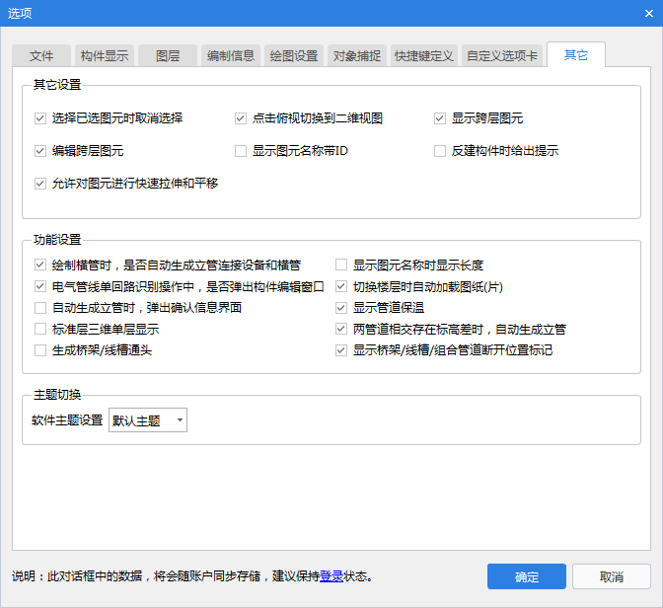Select the 图层 tab
The width and height of the screenshot is (663, 608).
coord(168,56)
